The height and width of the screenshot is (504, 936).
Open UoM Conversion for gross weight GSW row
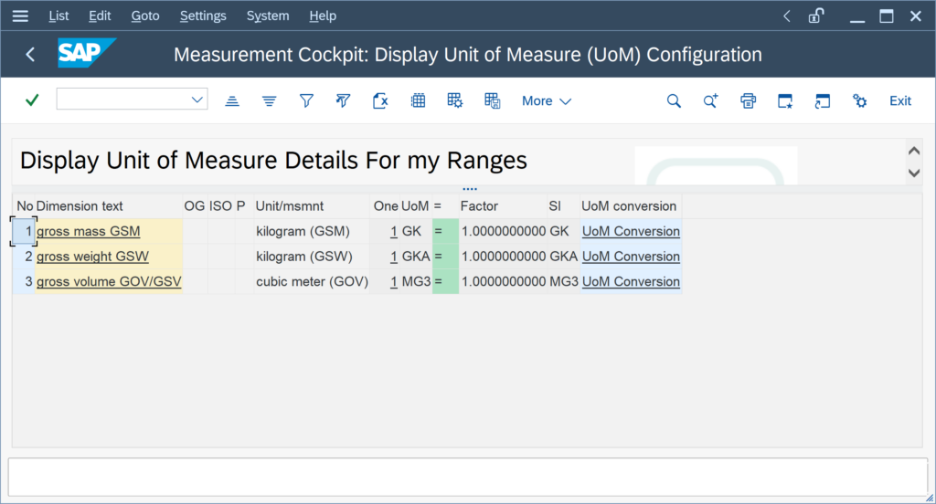point(631,257)
